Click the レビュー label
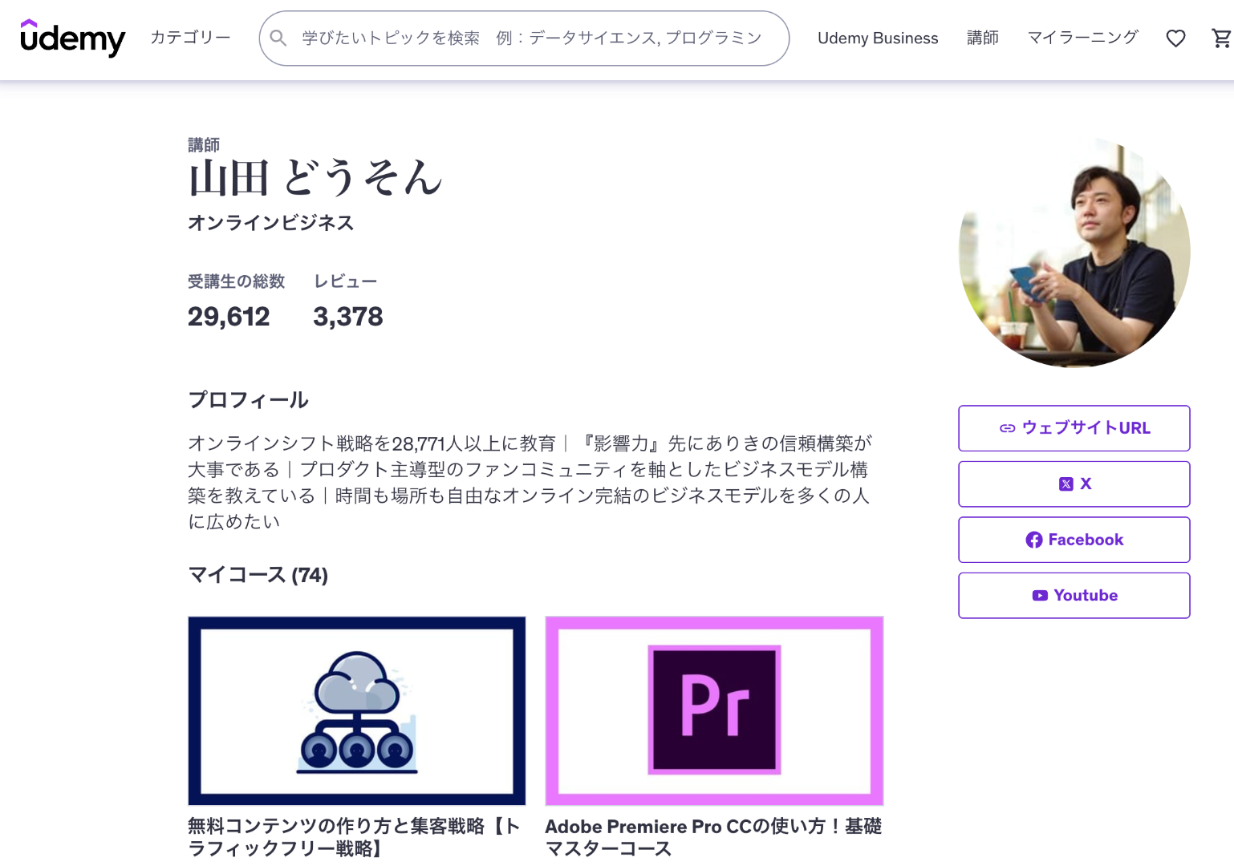The image size is (1234, 866). click(x=345, y=281)
